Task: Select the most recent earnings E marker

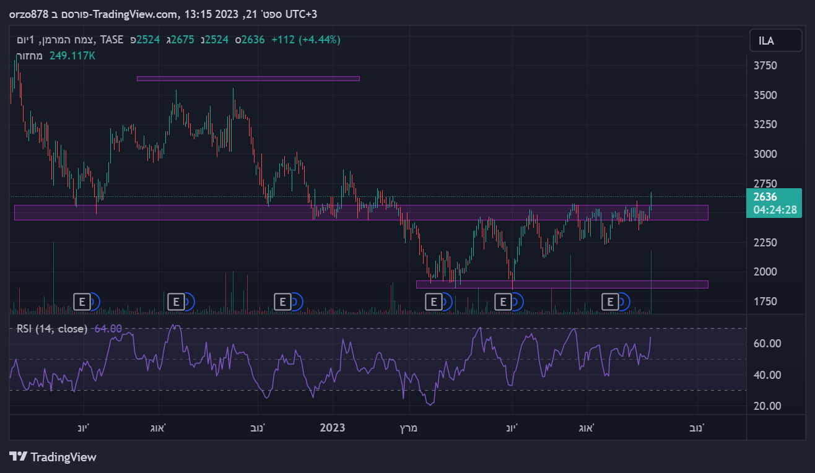Action: 610,302
